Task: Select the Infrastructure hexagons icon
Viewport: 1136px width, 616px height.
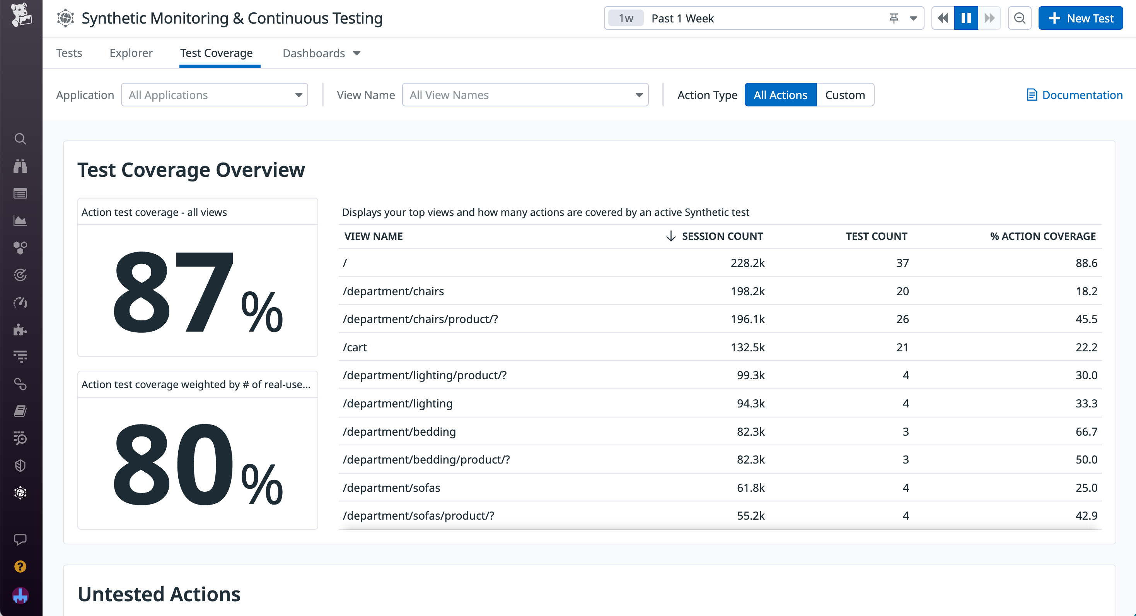Action: tap(20, 248)
